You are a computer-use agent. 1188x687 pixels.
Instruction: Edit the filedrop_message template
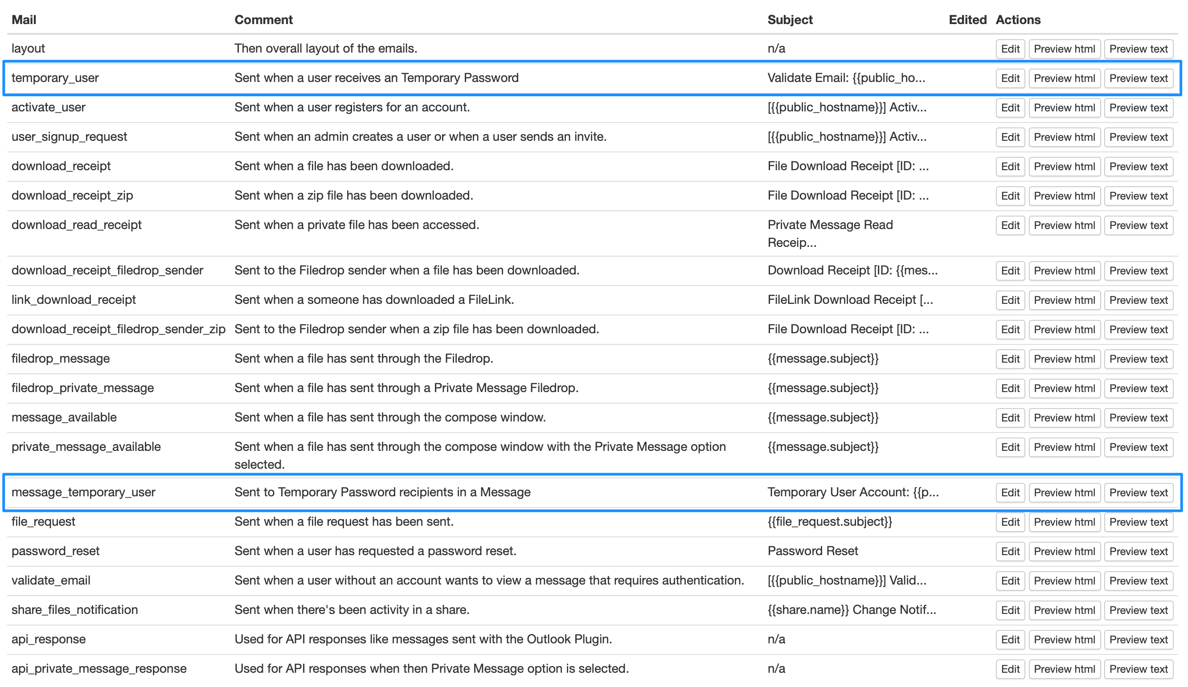[1010, 359]
